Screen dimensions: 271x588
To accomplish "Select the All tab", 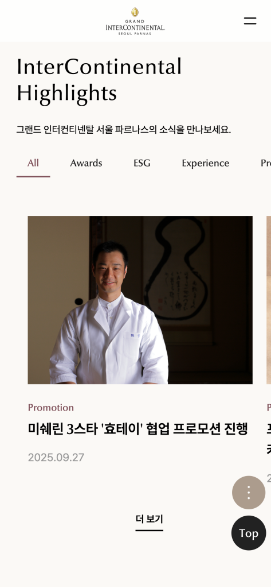I will click(33, 163).
